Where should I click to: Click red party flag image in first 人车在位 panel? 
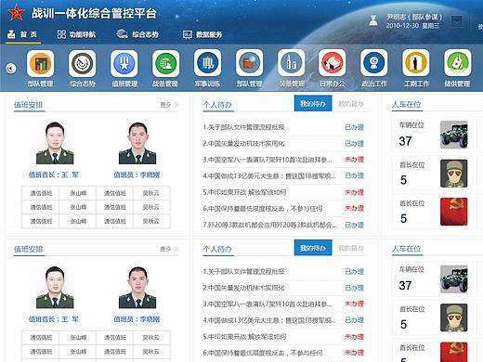(454, 212)
